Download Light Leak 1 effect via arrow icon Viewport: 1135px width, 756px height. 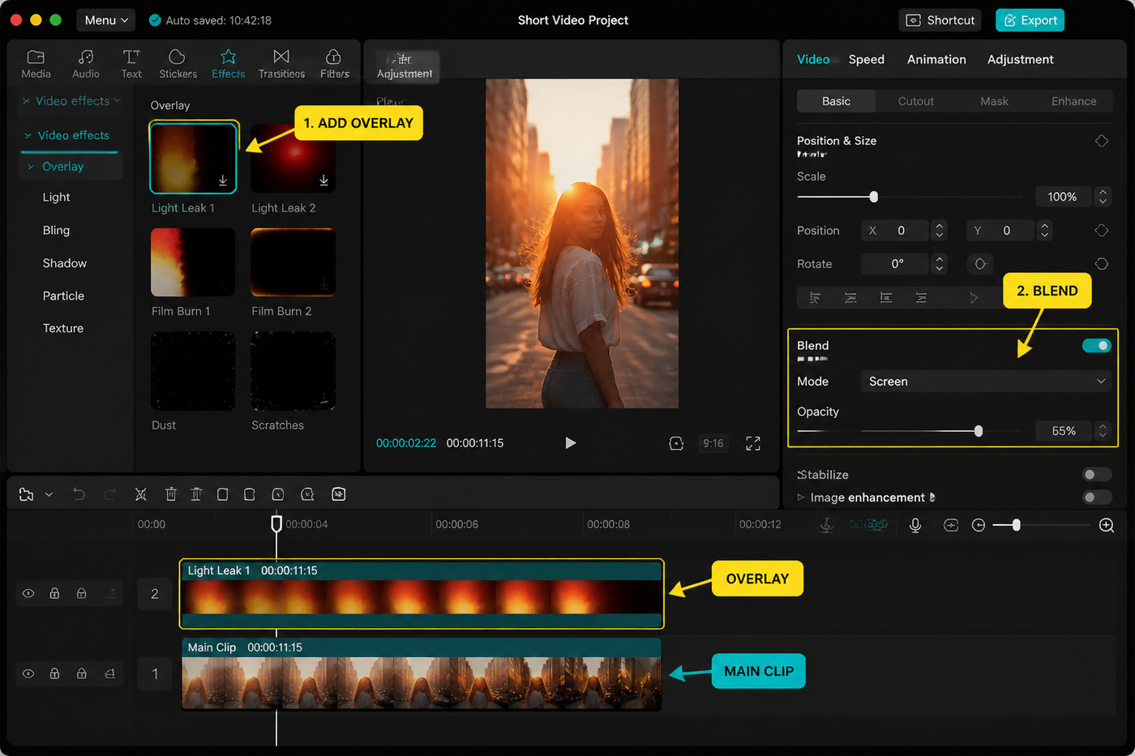[x=223, y=181]
